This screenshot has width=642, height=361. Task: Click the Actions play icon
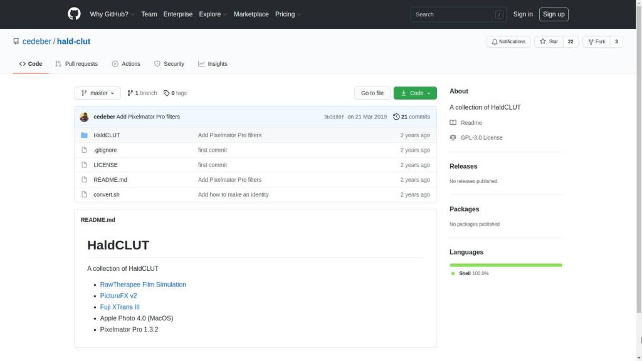[x=115, y=64]
